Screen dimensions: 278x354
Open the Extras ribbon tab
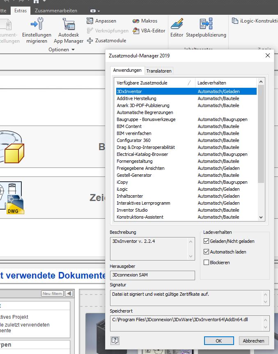[21, 11]
